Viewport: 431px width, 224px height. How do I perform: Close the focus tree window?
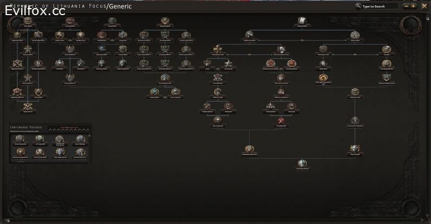click(424, 6)
